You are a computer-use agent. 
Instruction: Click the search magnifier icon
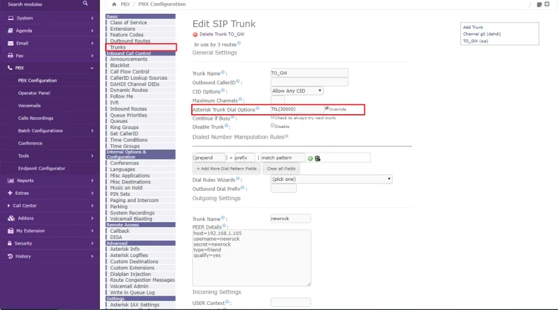pyautogui.click(x=85, y=3)
